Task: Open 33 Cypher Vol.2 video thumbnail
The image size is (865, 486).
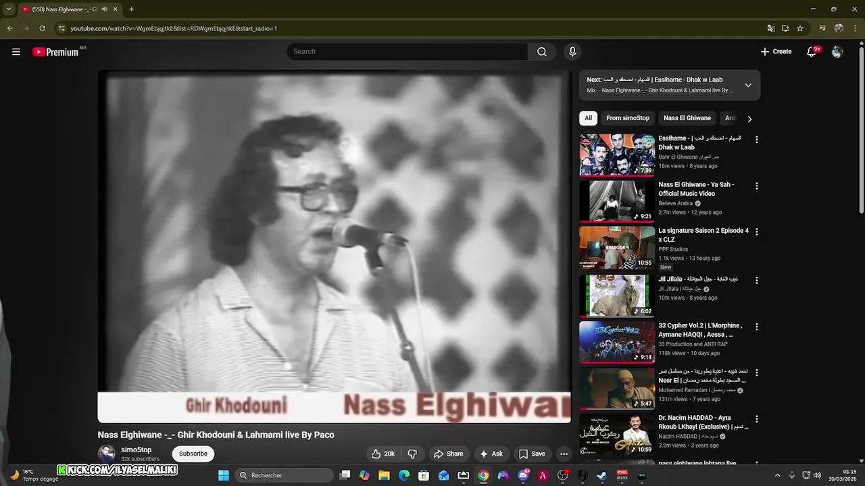Action: (617, 342)
